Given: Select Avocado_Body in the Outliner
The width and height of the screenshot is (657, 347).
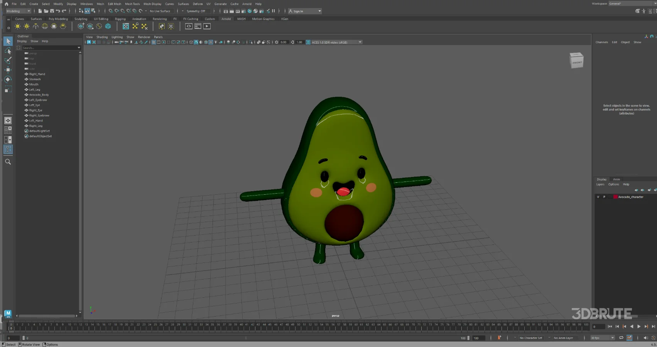Looking at the screenshot, I should (39, 95).
